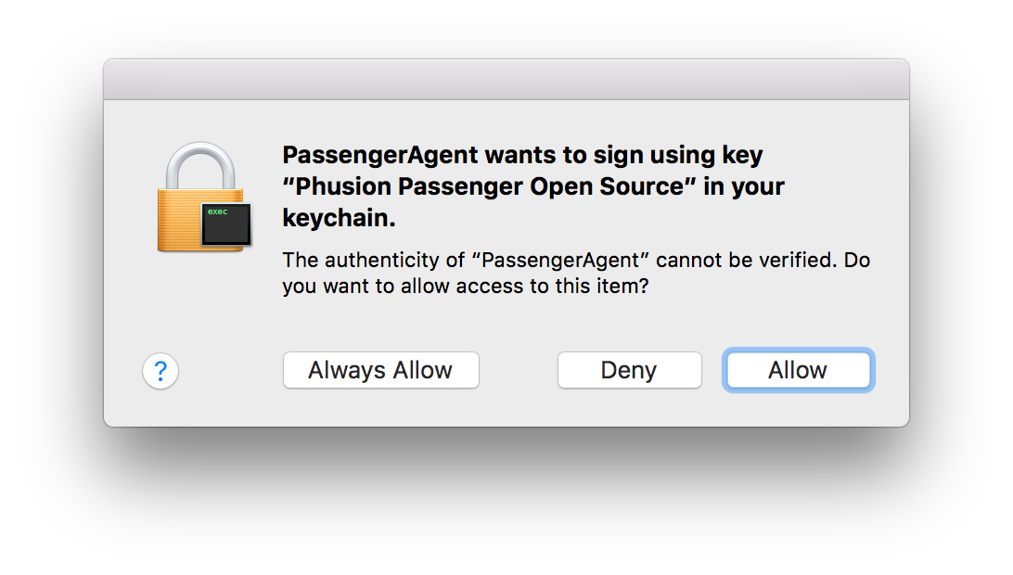
Task: Click the silver shackle of the padlock
Action: [x=200, y=165]
